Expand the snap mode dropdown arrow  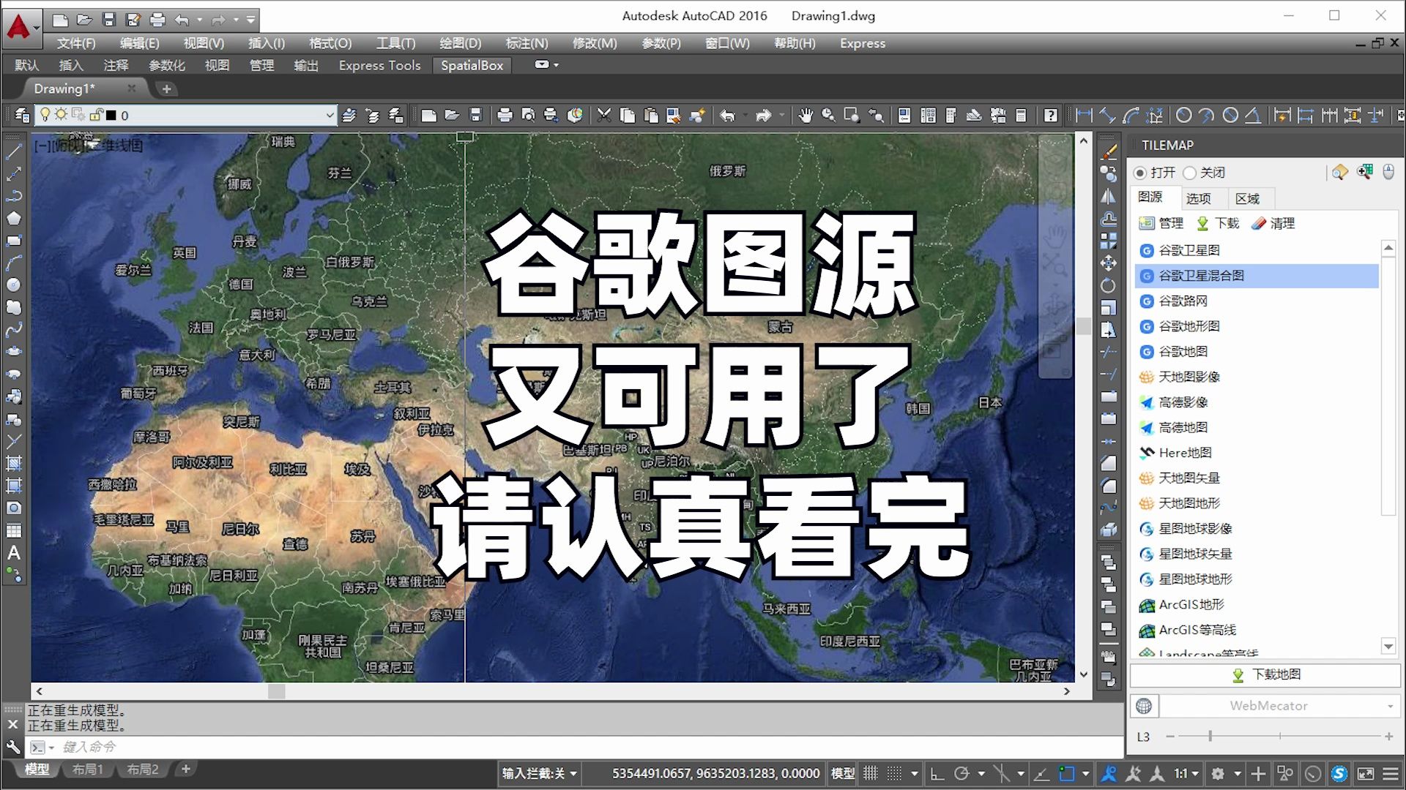pos(914,773)
